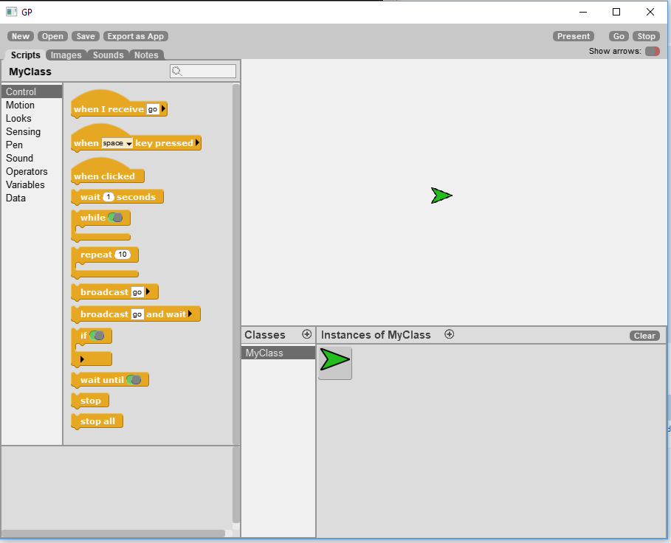Click Export as App button
Viewport: 671px width, 543px height.
(136, 36)
